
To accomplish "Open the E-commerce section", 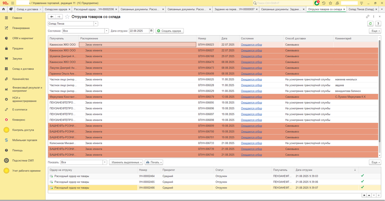I will (22, 110).
